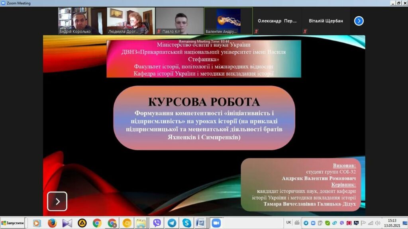Select Павло Кіт's video tile
Screen dimensions: 408x229
tap(179, 21)
